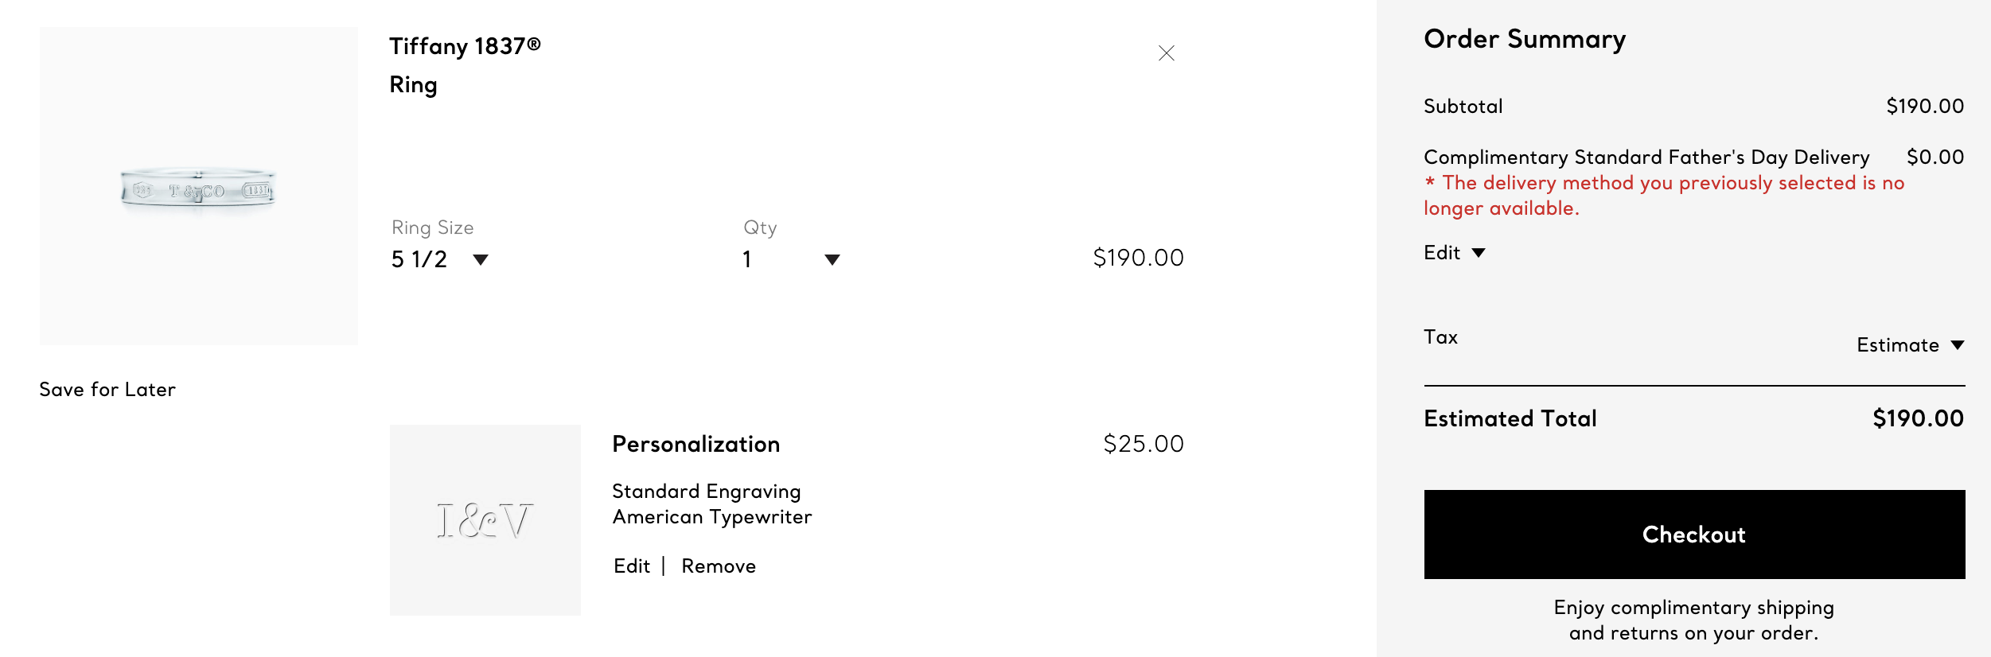Click the I&V engraving preview image

[485, 520]
